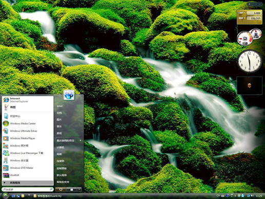Click Windows Live Messenger 下载 entry

point(27,153)
